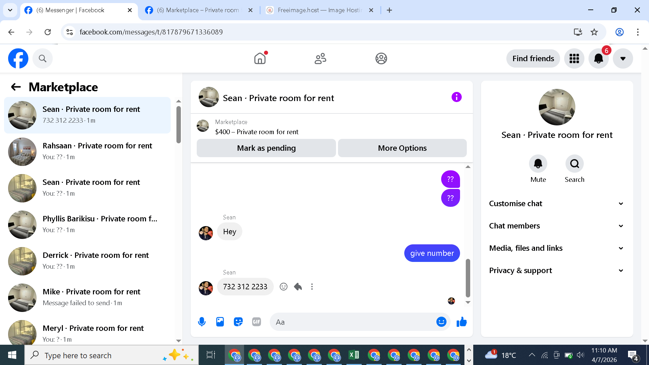Go to the Home feed icon

tap(260, 58)
